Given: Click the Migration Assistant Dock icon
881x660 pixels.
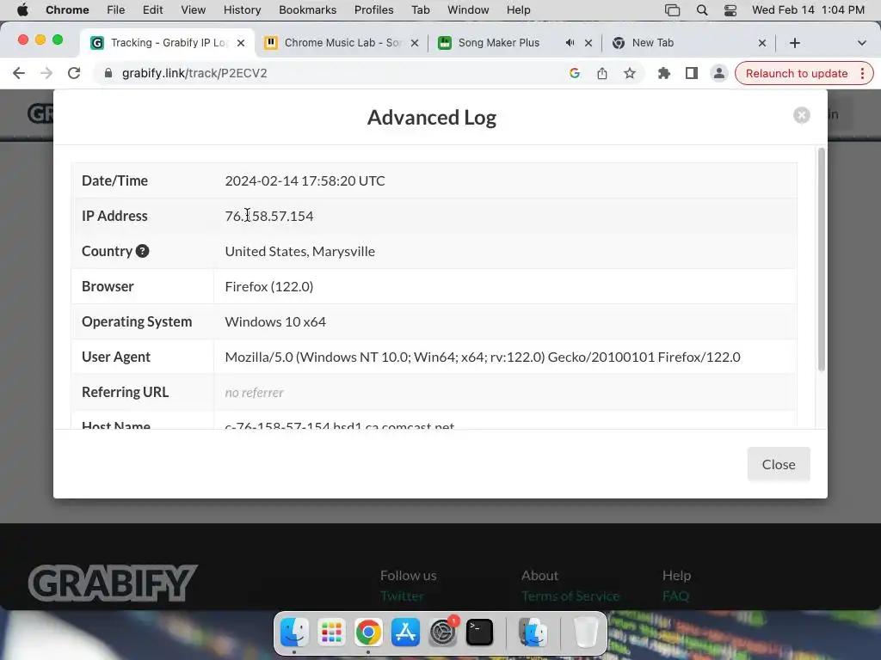Looking at the screenshot, I should coord(533,632).
